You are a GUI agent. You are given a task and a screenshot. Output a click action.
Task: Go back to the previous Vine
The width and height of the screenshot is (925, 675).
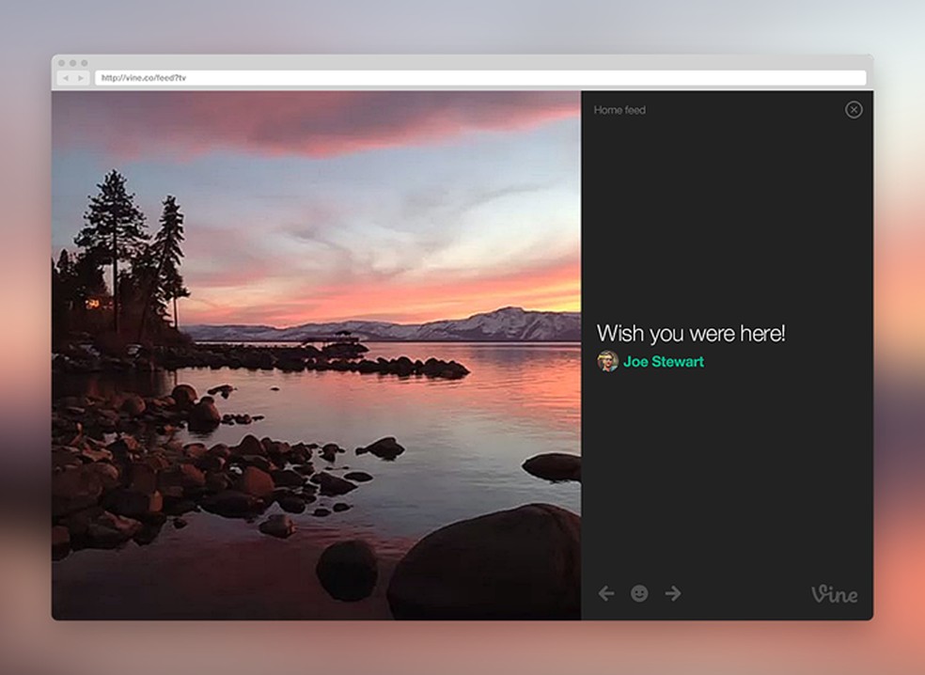606,593
